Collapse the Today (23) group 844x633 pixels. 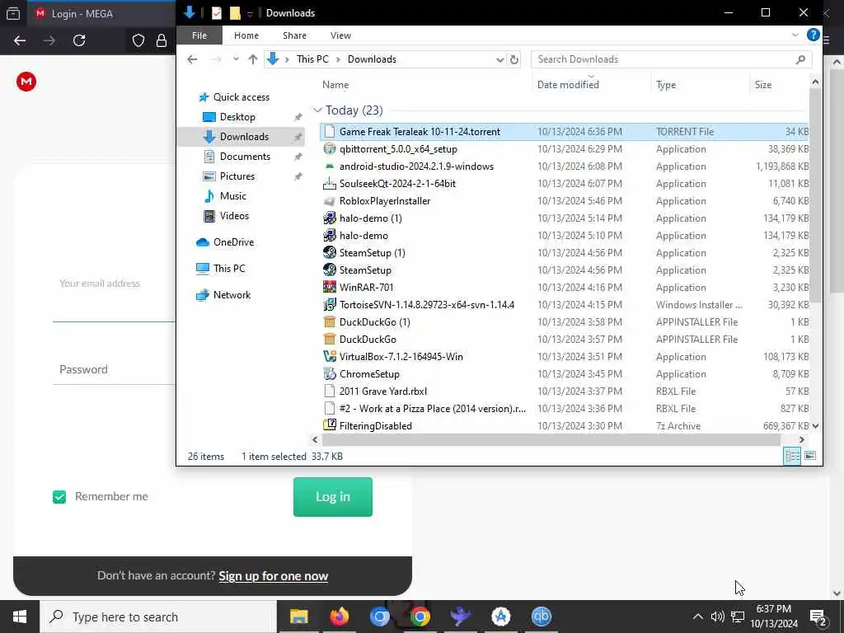pos(317,110)
